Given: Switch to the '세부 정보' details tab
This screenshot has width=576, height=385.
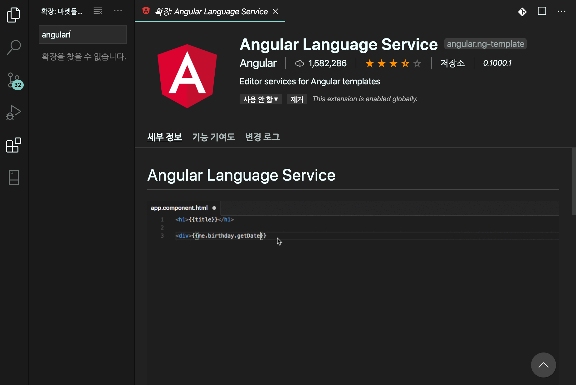Looking at the screenshot, I should coord(164,137).
